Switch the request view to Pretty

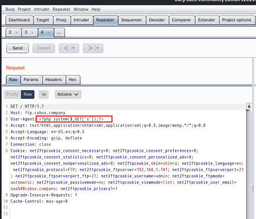(x=12, y=94)
